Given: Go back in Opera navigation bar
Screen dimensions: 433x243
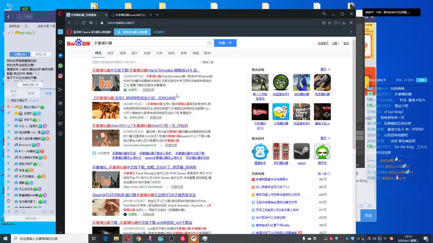Looking at the screenshot, I should click(69, 23).
